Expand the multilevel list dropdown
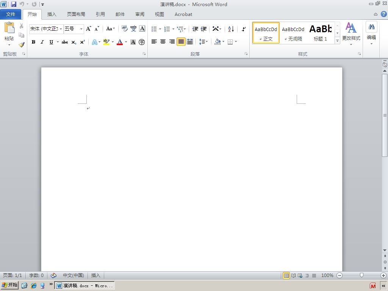 [185, 29]
